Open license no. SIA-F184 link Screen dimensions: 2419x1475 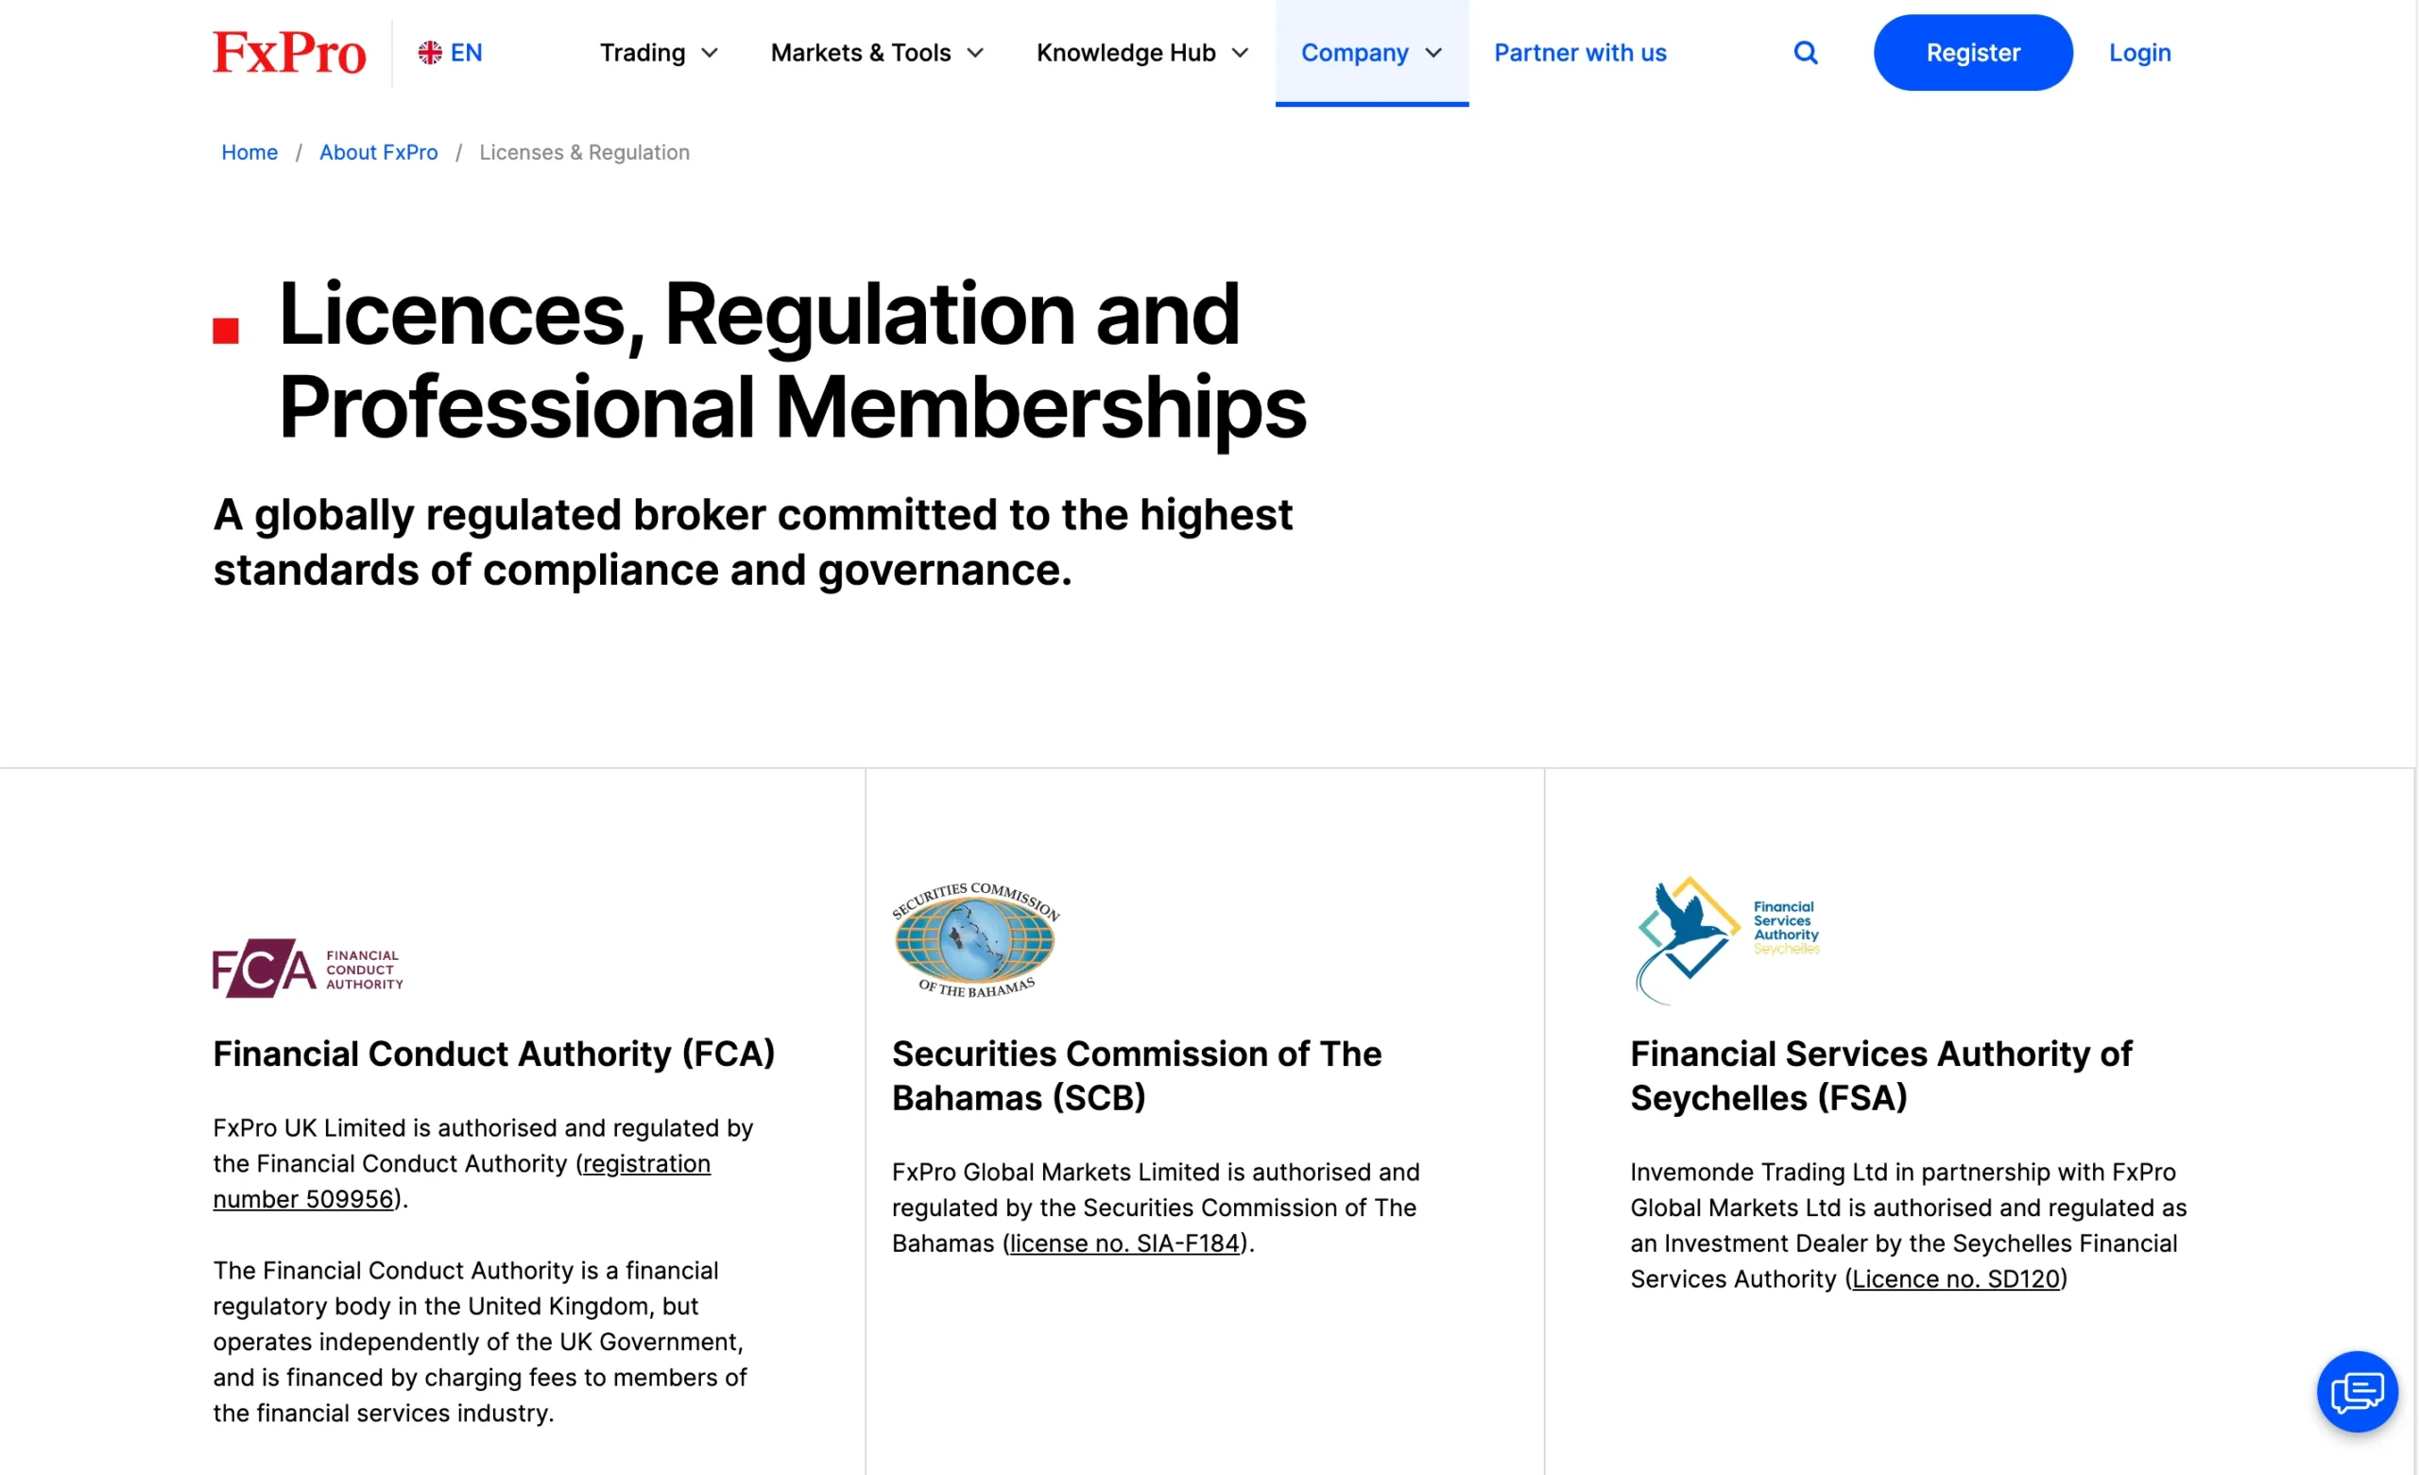[x=1124, y=1243]
